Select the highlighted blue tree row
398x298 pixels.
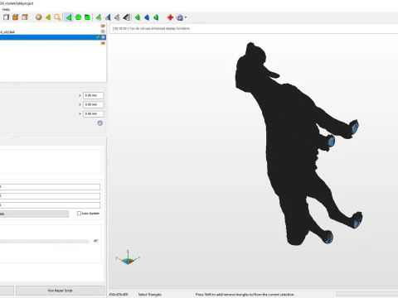52,37
